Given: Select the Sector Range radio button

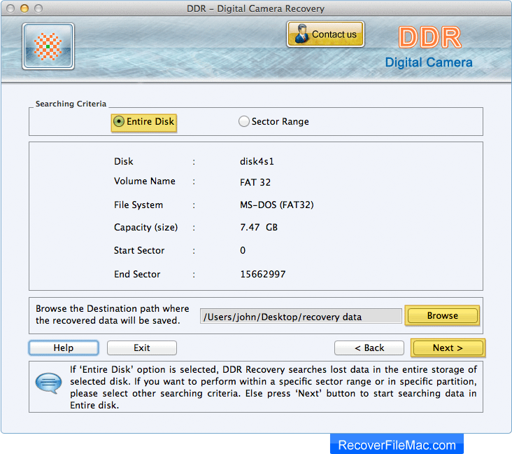Looking at the screenshot, I should [x=243, y=121].
